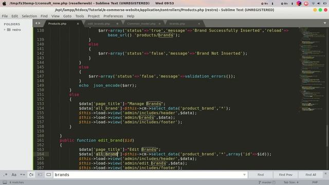Open the Selection menu
The height and width of the screenshot is (185, 329).
tap(29, 16)
